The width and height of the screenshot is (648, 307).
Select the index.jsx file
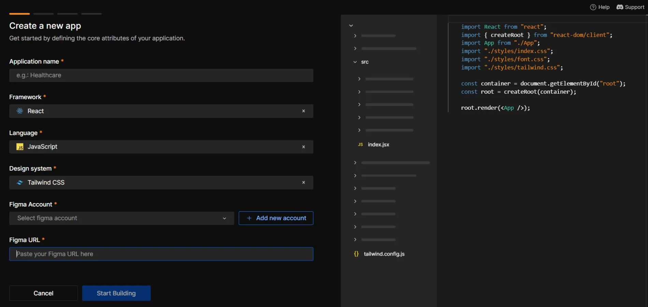pos(378,144)
